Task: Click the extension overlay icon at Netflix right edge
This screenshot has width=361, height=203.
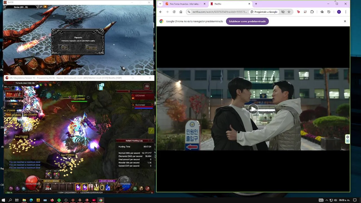Action: click(x=347, y=139)
